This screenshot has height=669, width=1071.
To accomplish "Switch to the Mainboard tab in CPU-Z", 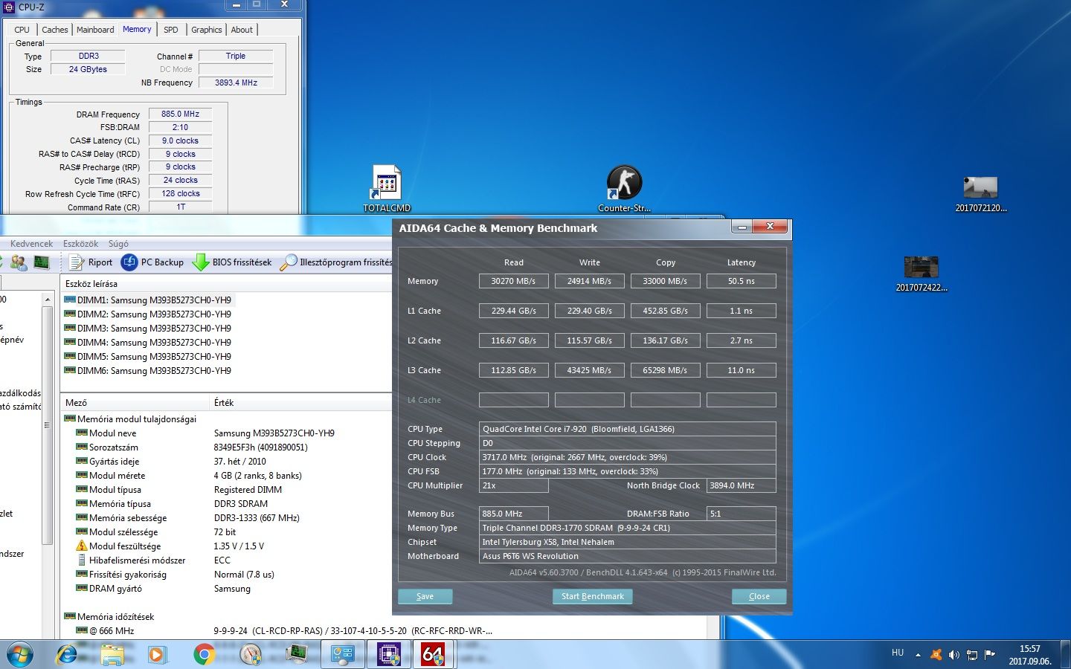I will click(95, 30).
